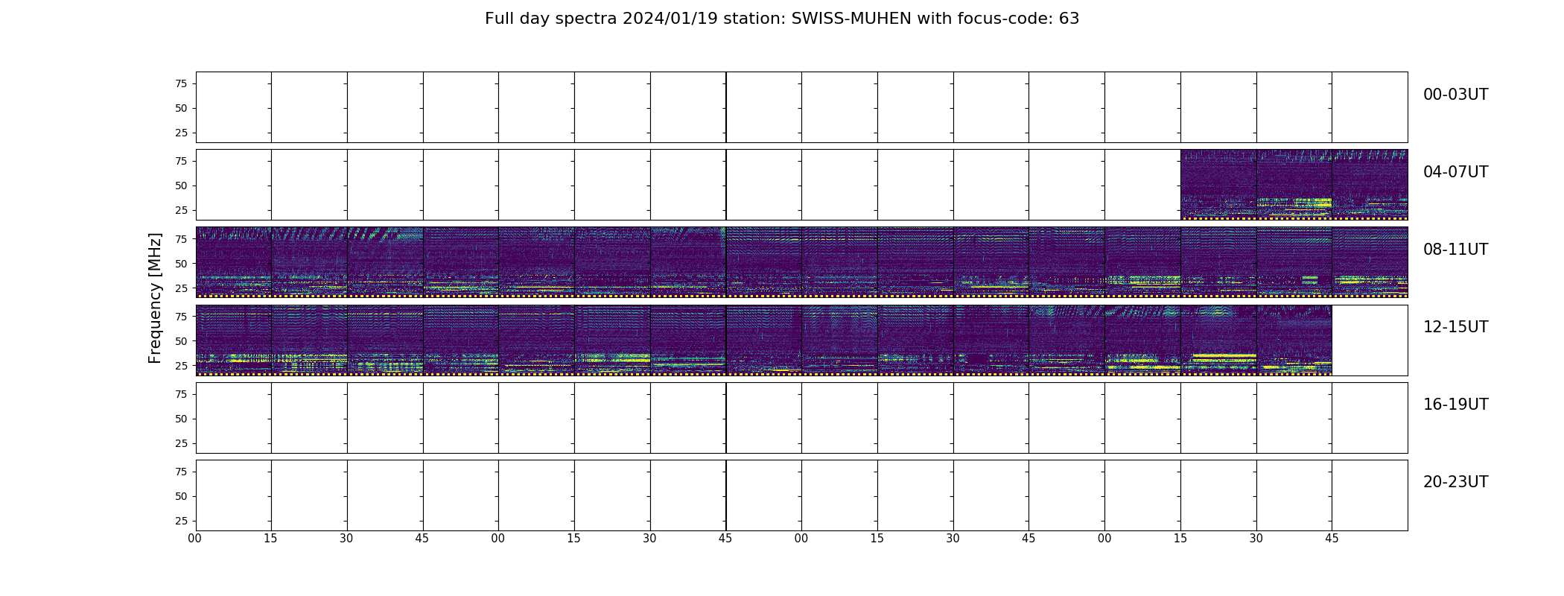This screenshot has width=1564, height=596.
Task: Select the 16-19UT row label
Action: point(1455,405)
